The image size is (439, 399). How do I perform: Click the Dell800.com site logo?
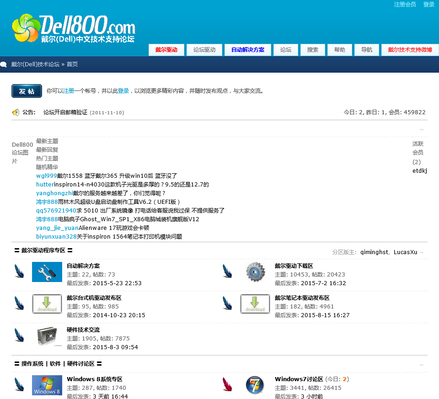pos(74,28)
